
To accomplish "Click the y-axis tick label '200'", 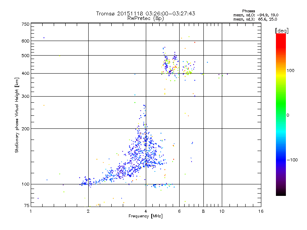I will [25, 129].
